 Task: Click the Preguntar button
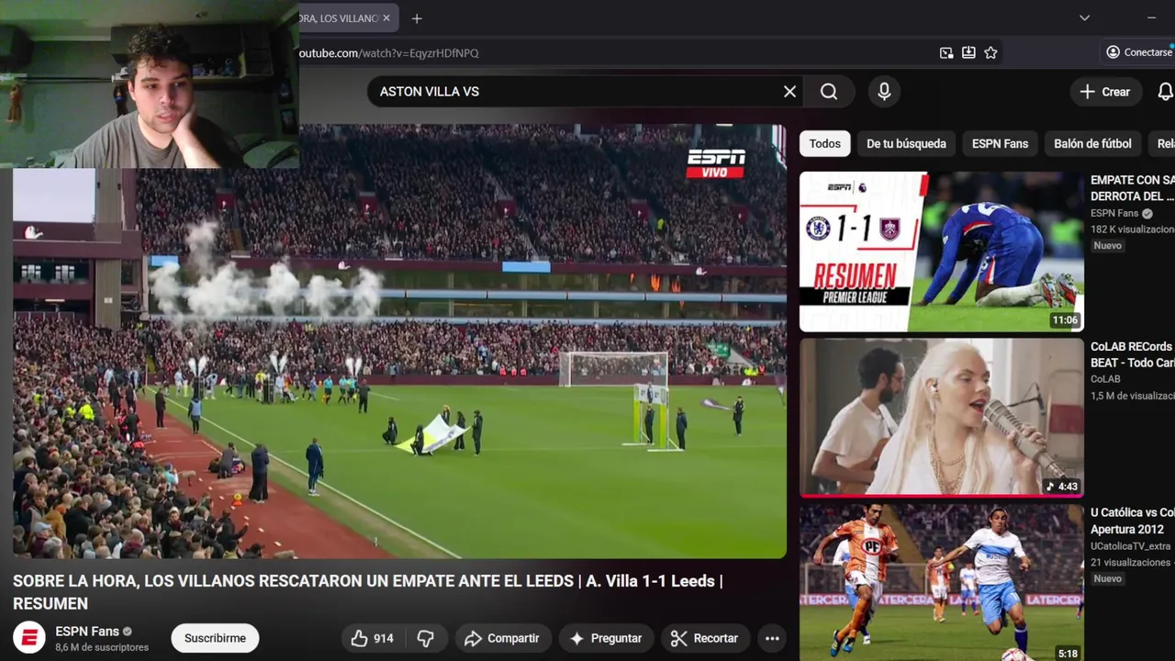[606, 638]
